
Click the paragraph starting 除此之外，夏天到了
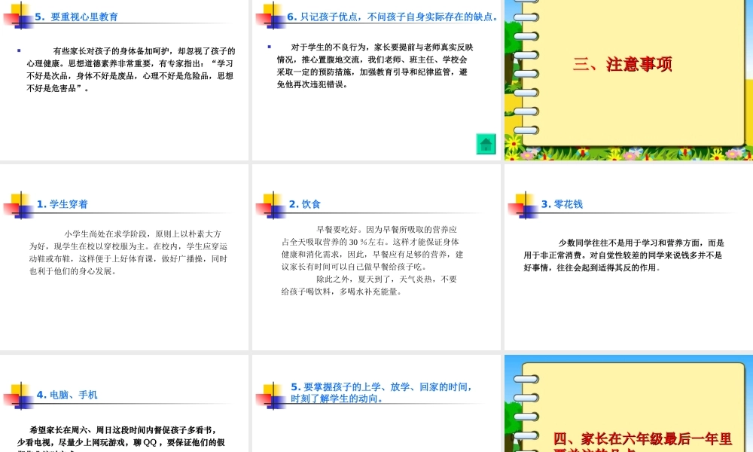[x=369, y=285]
